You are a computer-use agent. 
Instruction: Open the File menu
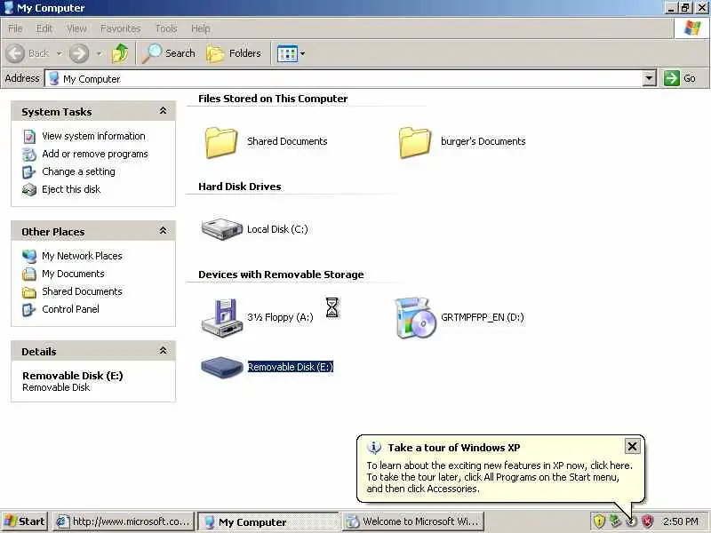[x=15, y=28]
